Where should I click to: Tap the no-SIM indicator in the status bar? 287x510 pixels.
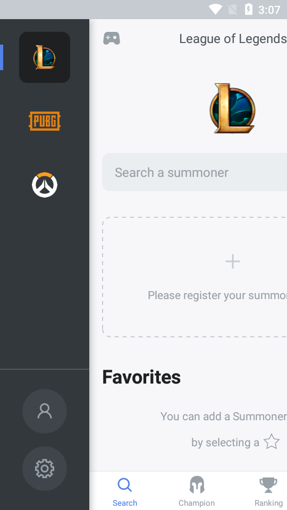(x=232, y=10)
